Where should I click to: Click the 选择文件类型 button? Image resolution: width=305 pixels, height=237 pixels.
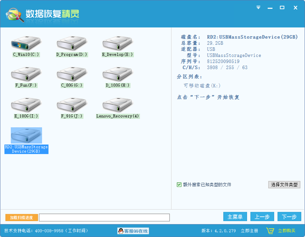click(284, 185)
